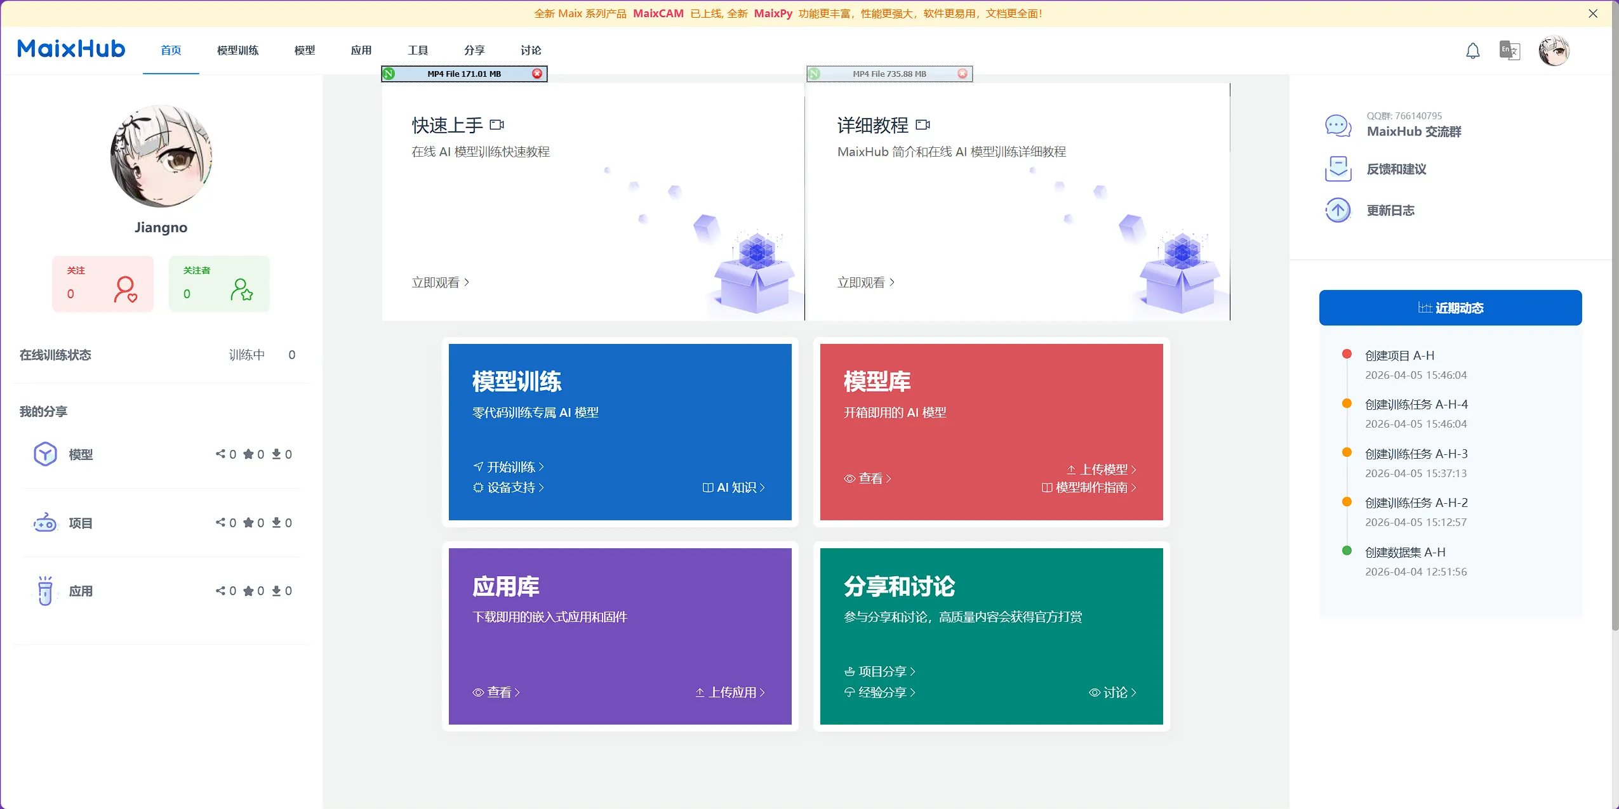Click the 在线训练状态 heading
Viewport: 1619px width, 809px height.
coord(55,355)
